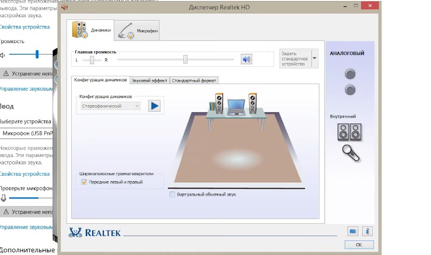
Task: Confirm with the OK button
Action: click(359, 245)
